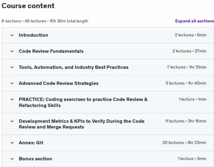The width and height of the screenshot is (214, 167).
Task: Click Expand all sections link
Action: 195,21
